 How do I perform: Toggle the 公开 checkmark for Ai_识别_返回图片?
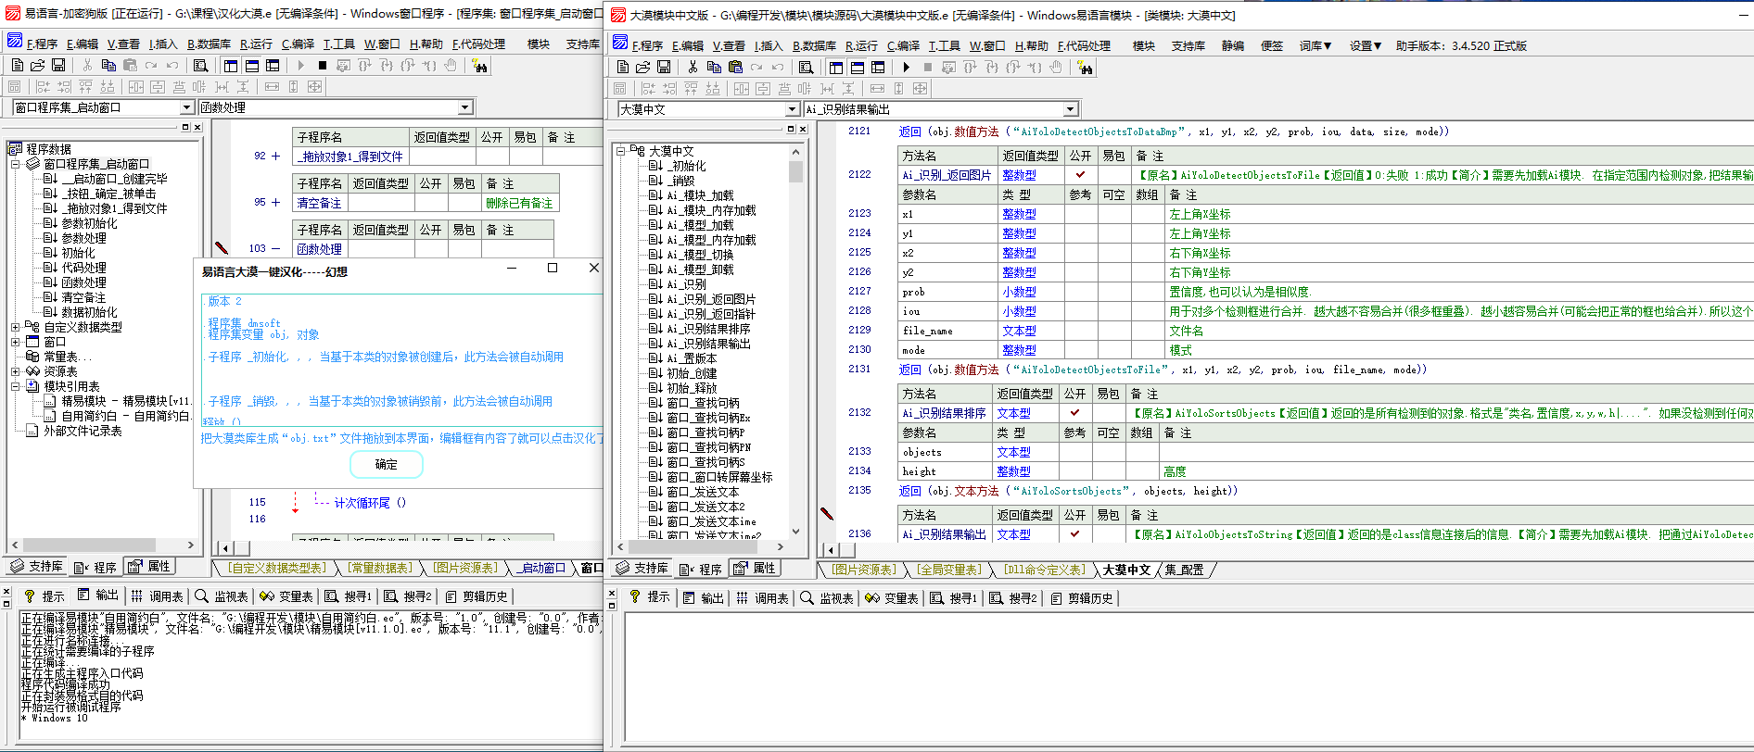1080,175
